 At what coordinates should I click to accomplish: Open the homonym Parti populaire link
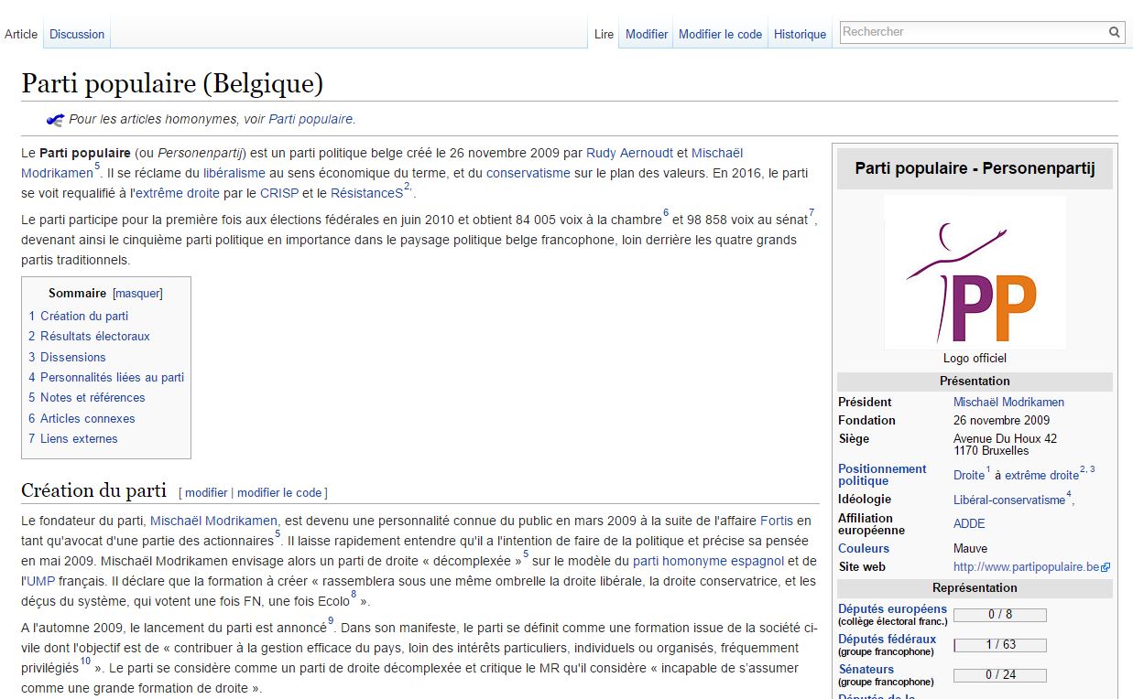point(310,119)
